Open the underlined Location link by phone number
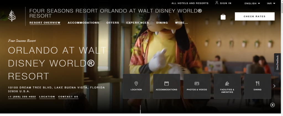Screen dimensions: 283x116 coord(47,97)
